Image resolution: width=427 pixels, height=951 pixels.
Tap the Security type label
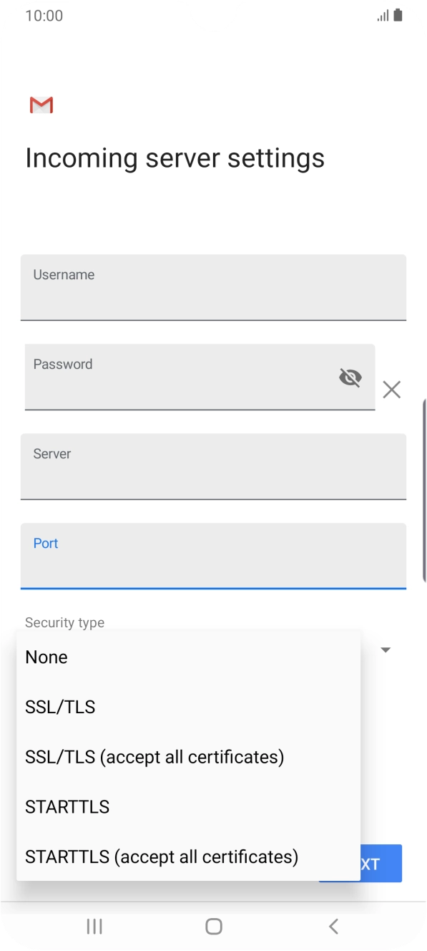[x=64, y=622]
